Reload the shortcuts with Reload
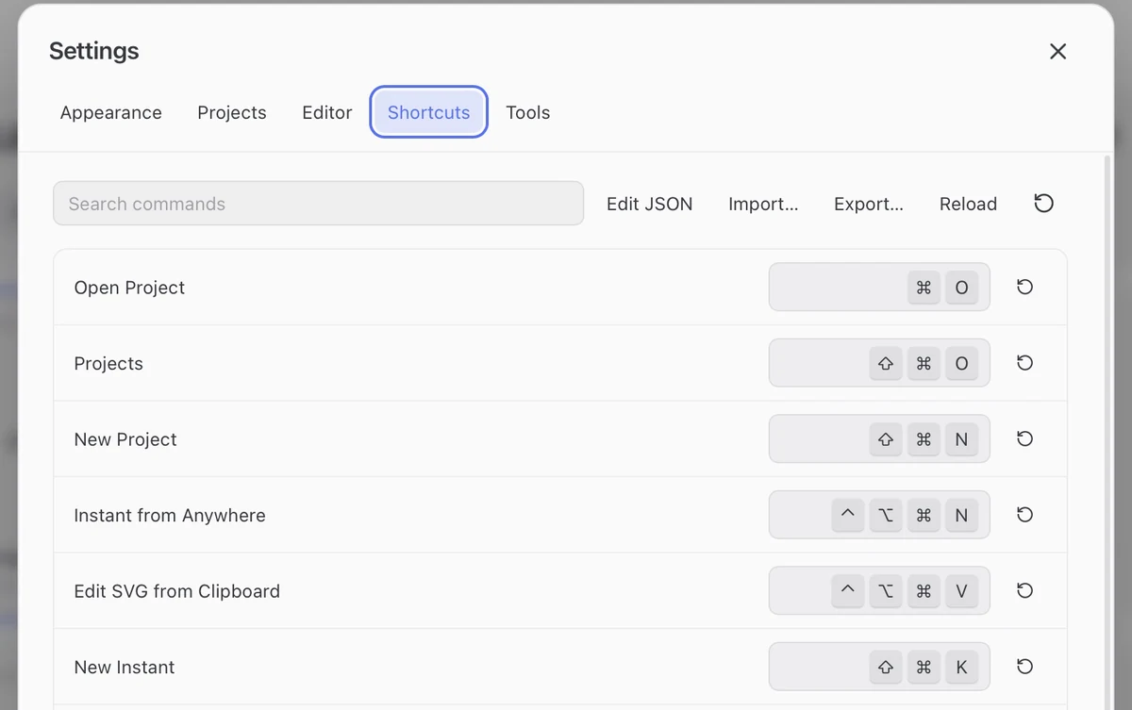Viewport: 1132px width, 710px height. pyautogui.click(x=969, y=204)
